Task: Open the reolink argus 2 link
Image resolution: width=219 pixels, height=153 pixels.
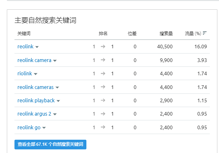Action: pyautogui.click(x=35, y=114)
